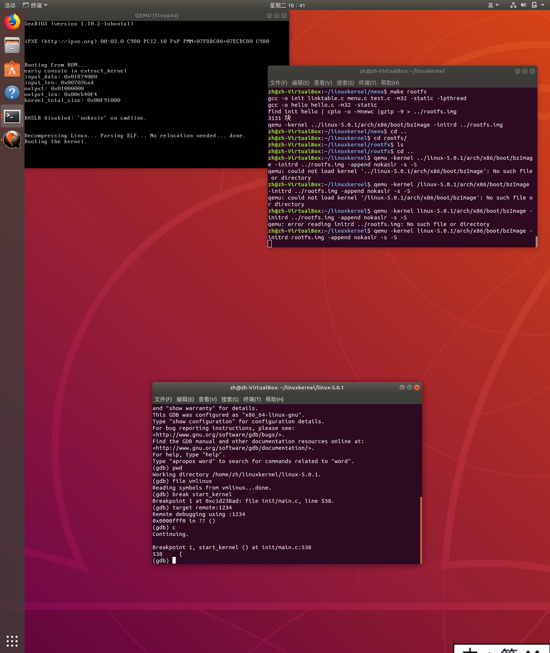Click the "(gdb) break start_kernel" line
550x653 pixels.
point(192,494)
